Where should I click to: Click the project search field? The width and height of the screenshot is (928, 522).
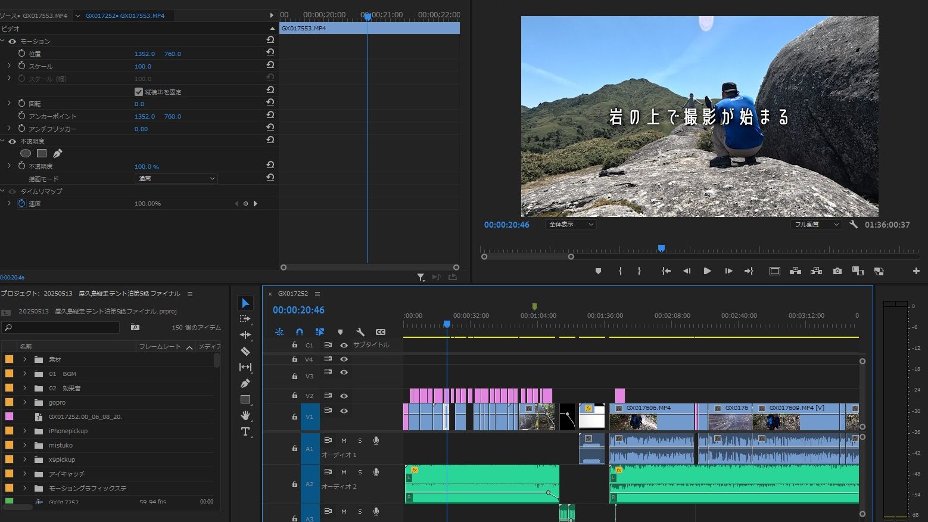click(63, 327)
